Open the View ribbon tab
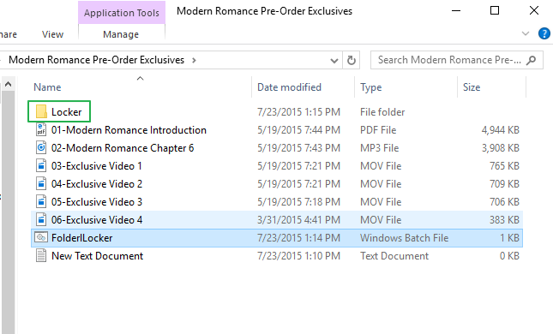Image resolution: width=553 pixels, height=334 pixels. tap(52, 34)
